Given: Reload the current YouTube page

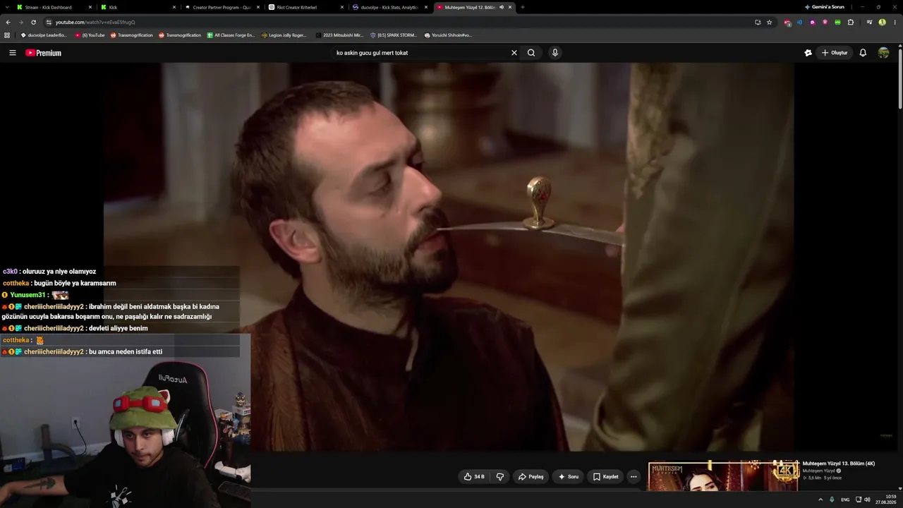Looking at the screenshot, I should pyautogui.click(x=33, y=22).
